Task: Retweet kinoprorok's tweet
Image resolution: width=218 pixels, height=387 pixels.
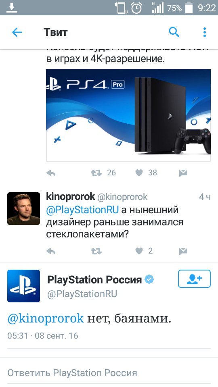Action: [x=96, y=251]
